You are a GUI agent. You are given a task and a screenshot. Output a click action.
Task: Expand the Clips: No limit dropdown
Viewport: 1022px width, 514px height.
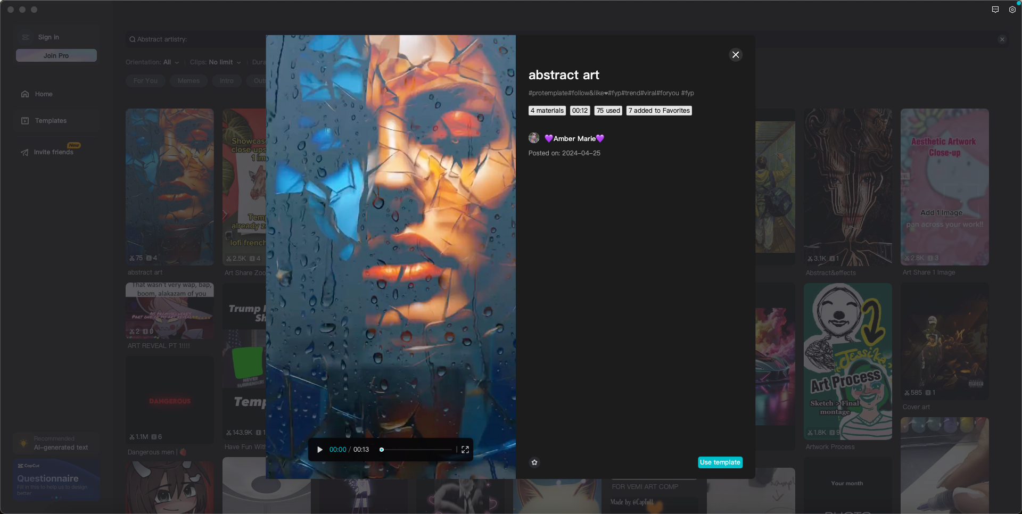(216, 62)
